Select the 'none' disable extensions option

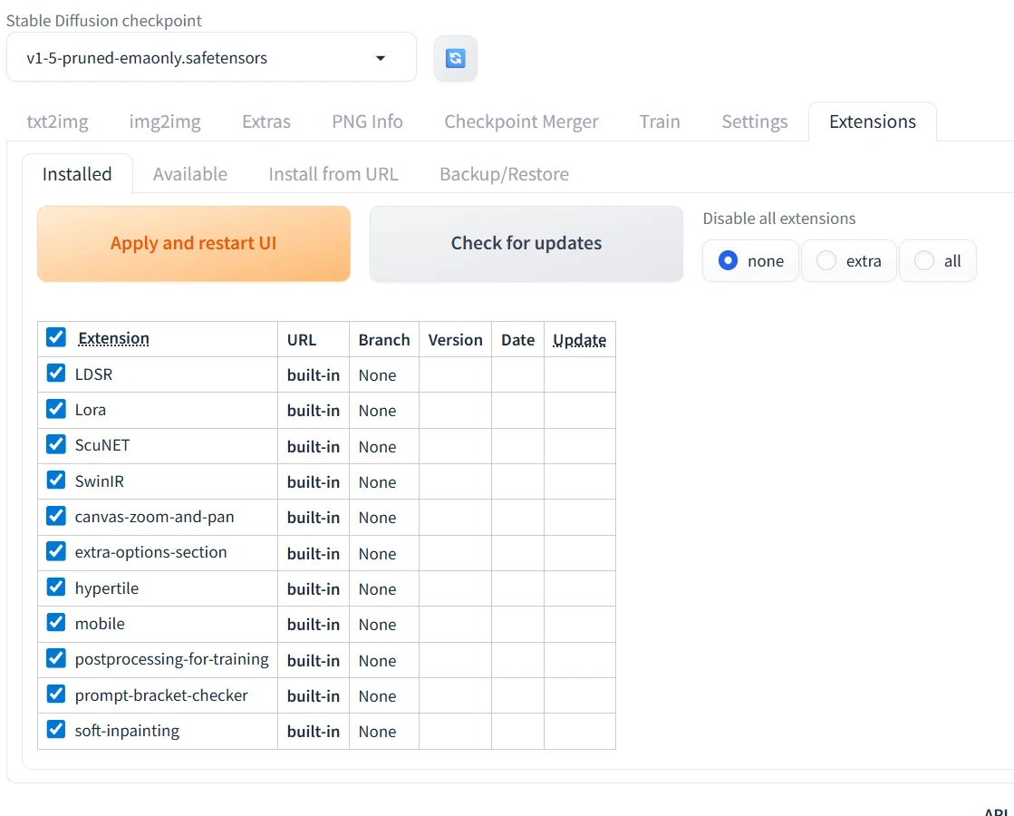(750, 261)
